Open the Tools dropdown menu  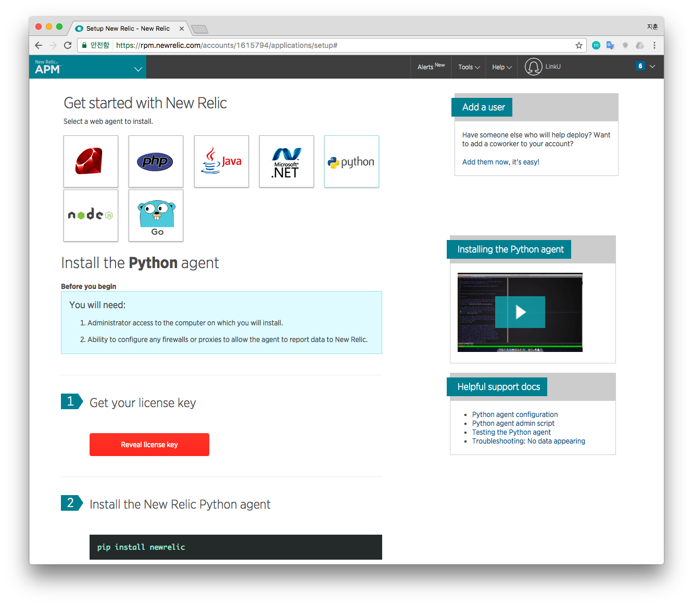point(468,67)
